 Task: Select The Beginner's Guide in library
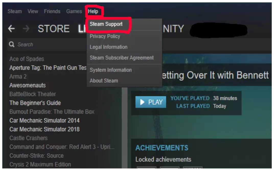point(35,103)
